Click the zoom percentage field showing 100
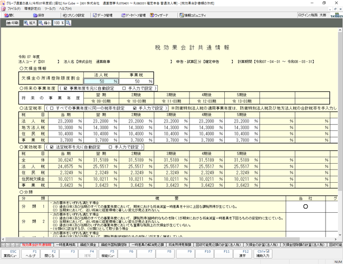 [x=59, y=23]
